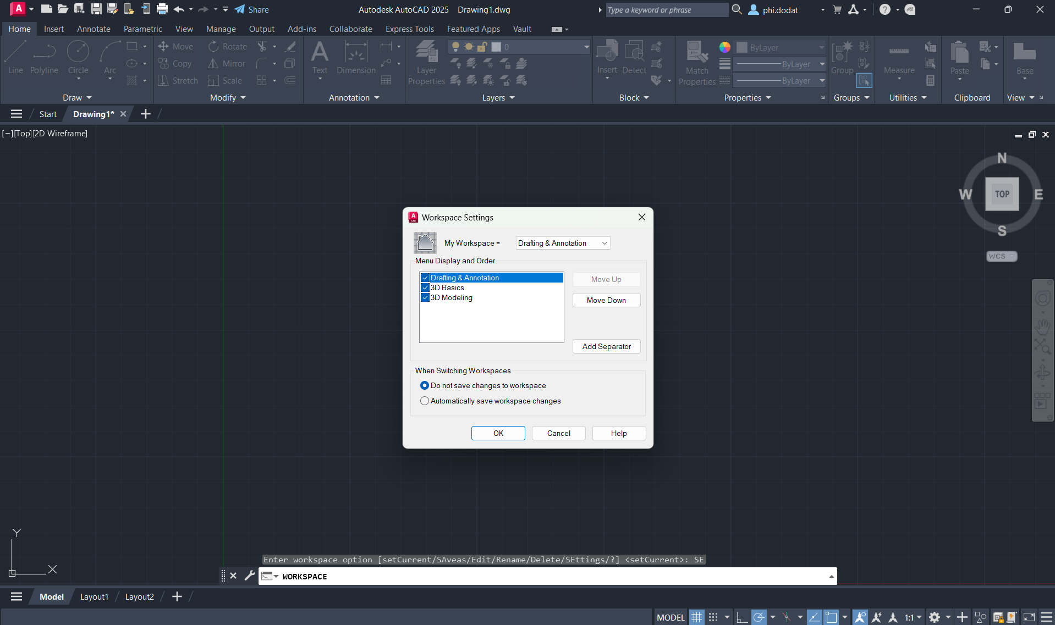Open the Annotate ribbon tab
The height and width of the screenshot is (625, 1055).
[x=94, y=29]
